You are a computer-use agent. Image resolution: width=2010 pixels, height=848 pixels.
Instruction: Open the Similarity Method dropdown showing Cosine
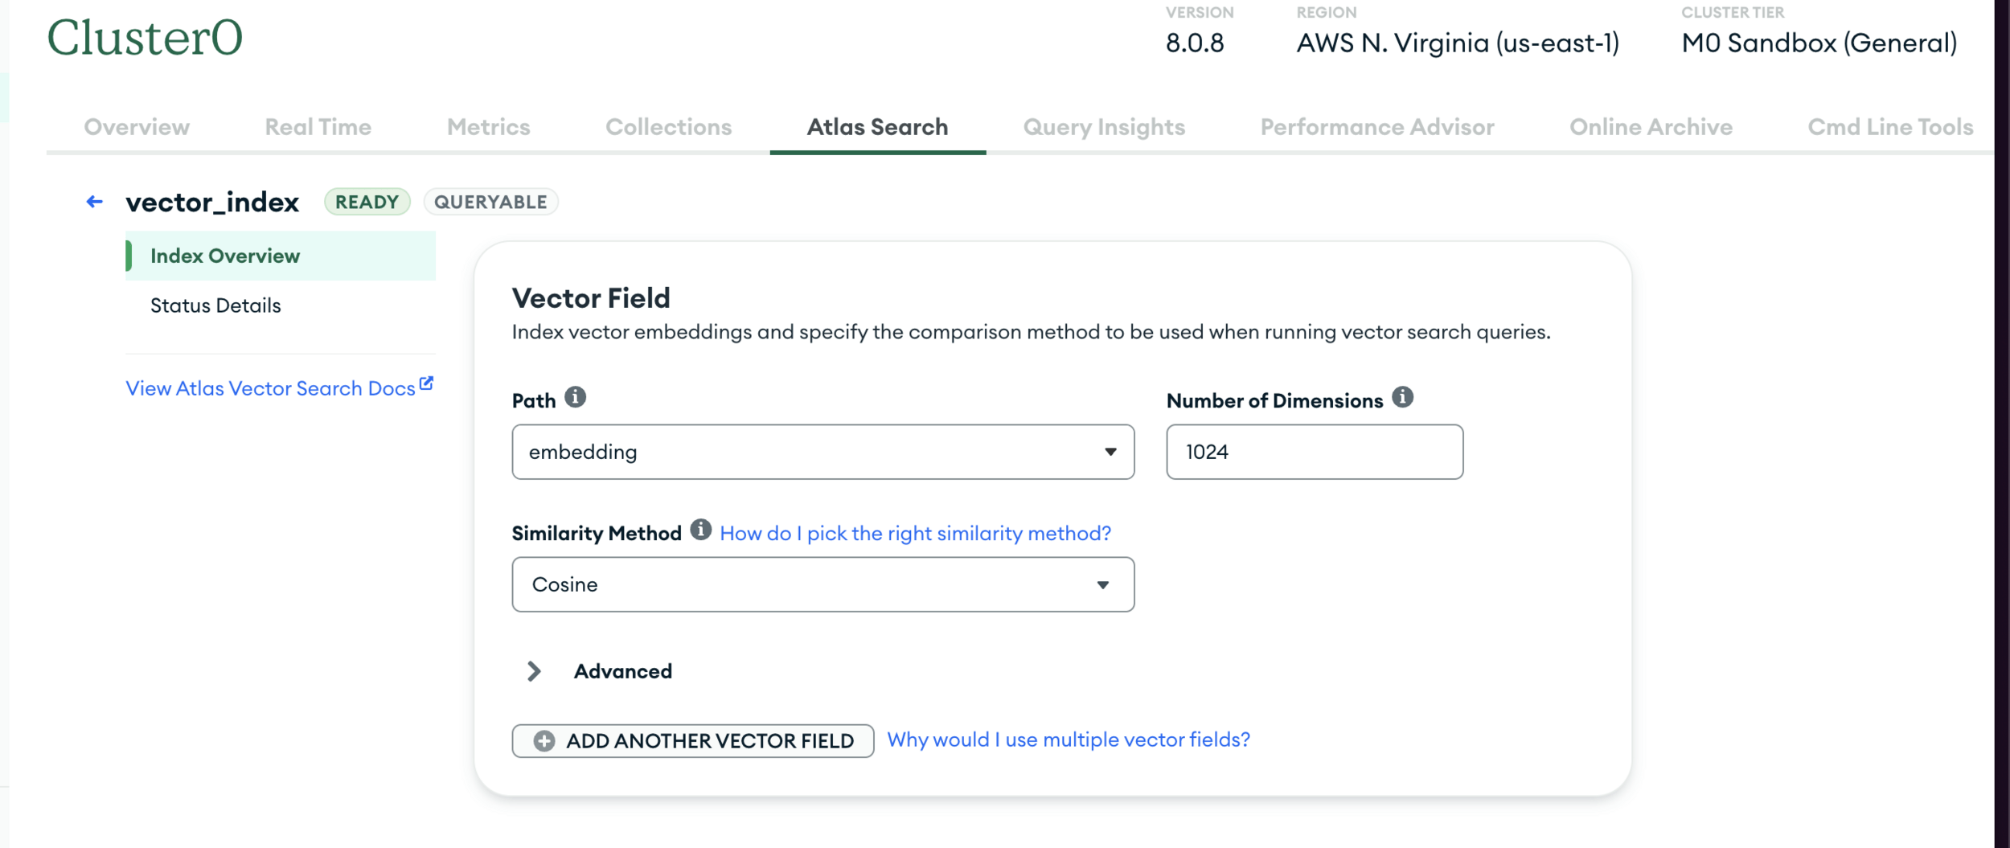click(x=822, y=584)
